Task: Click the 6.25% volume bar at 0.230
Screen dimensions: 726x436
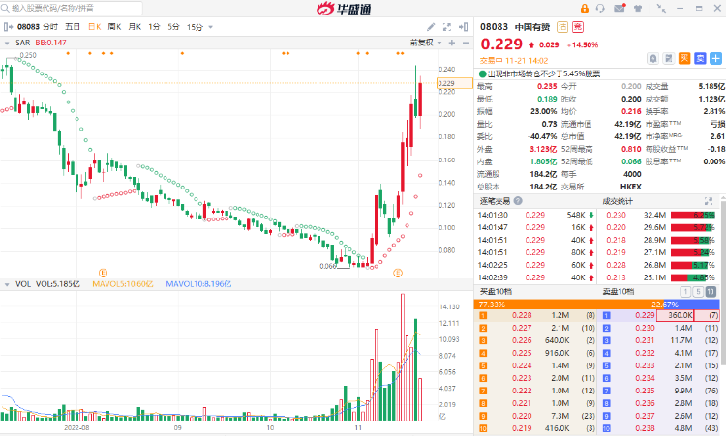Action: [693, 215]
